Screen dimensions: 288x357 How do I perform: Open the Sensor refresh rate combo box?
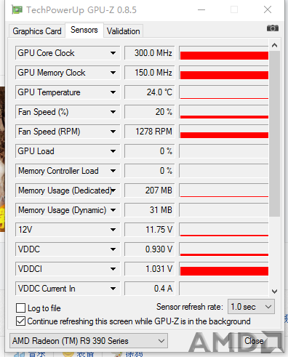[x=251, y=307]
